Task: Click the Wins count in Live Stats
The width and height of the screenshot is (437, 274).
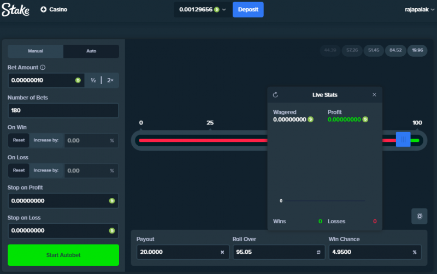Action: pos(320,222)
